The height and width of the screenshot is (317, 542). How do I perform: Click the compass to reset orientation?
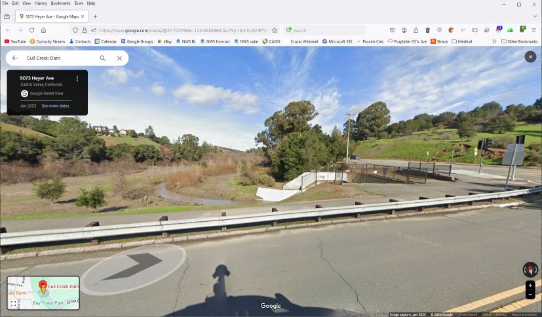[x=530, y=270]
